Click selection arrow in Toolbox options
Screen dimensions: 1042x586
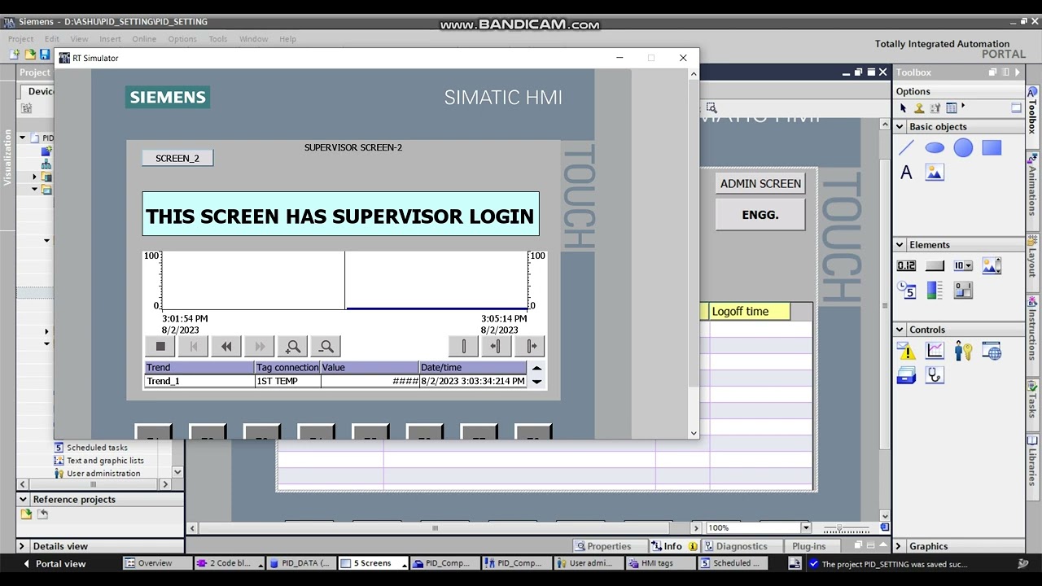[903, 107]
